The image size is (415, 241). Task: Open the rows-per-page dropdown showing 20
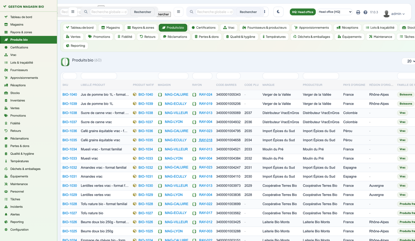(x=408, y=61)
